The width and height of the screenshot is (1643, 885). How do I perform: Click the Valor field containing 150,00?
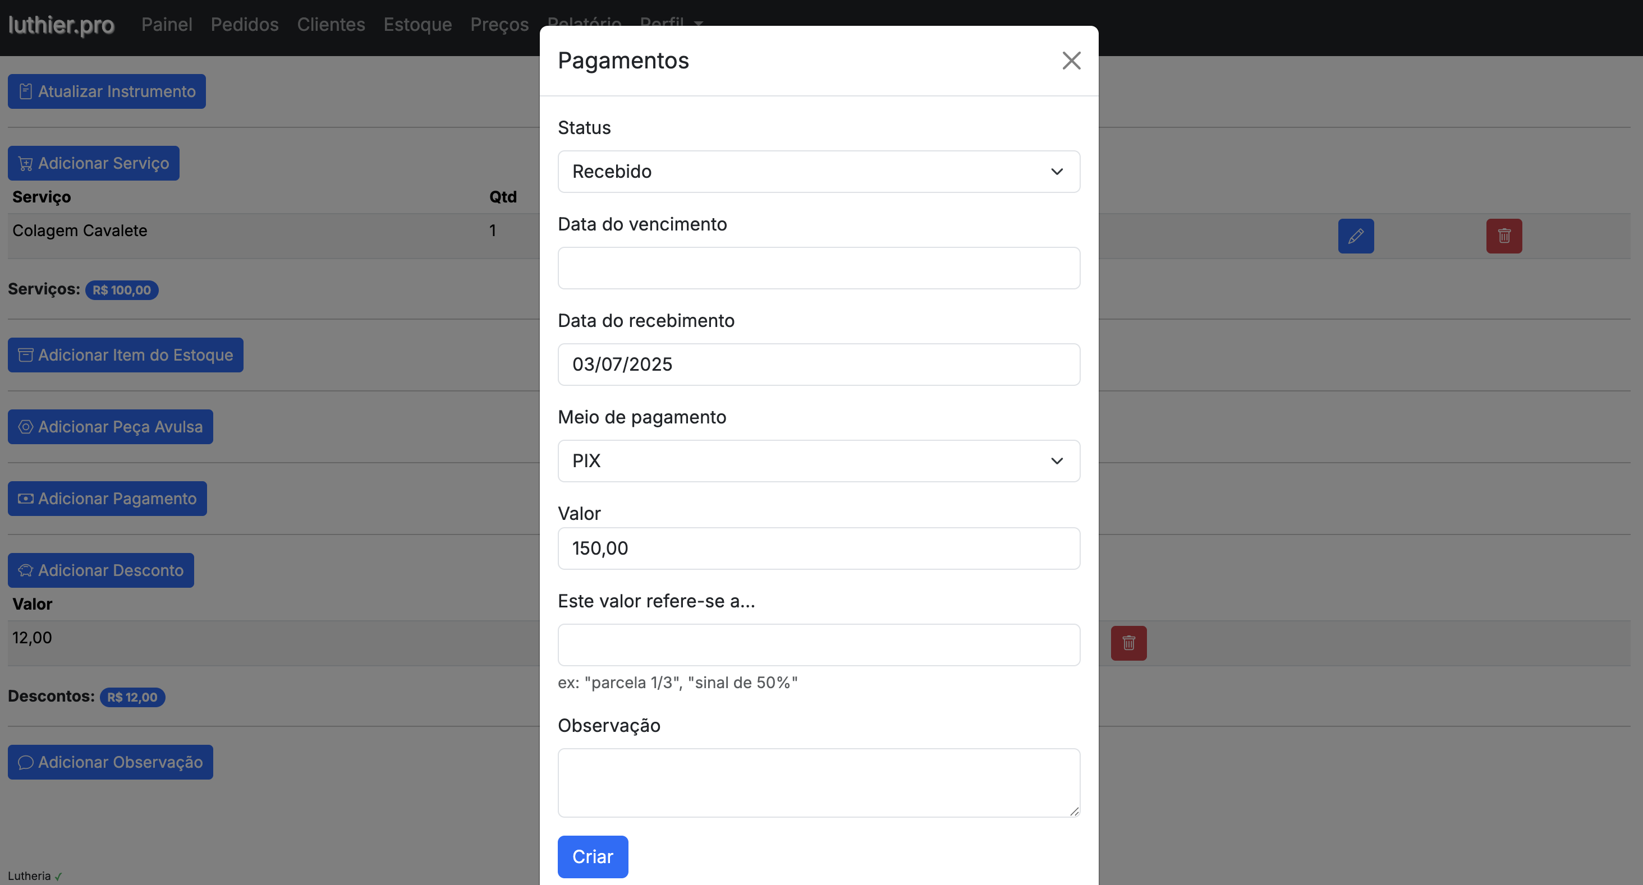click(818, 548)
